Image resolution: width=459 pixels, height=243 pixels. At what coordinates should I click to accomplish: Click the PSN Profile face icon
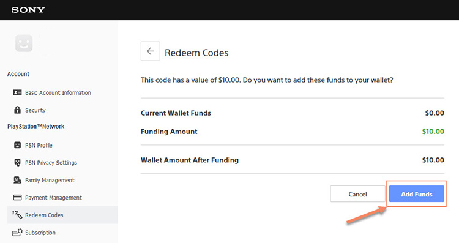pyautogui.click(x=17, y=145)
